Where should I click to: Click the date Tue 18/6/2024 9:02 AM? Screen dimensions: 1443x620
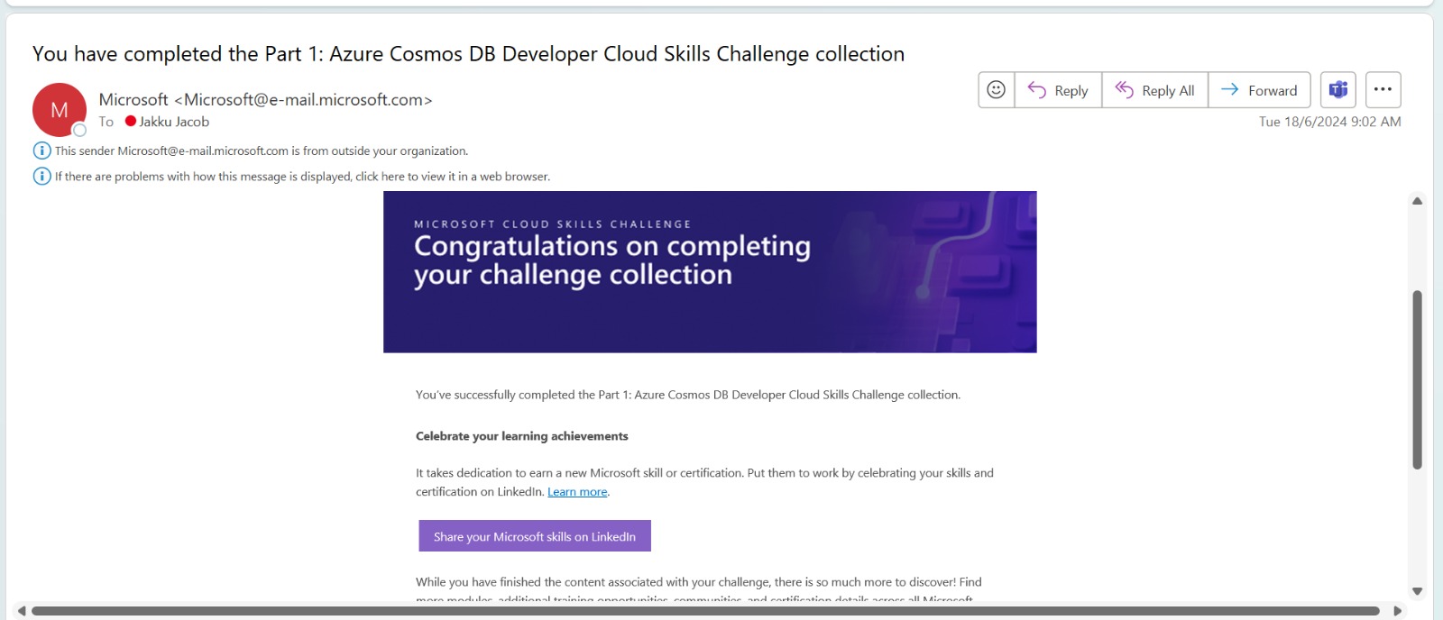(x=1329, y=122)
